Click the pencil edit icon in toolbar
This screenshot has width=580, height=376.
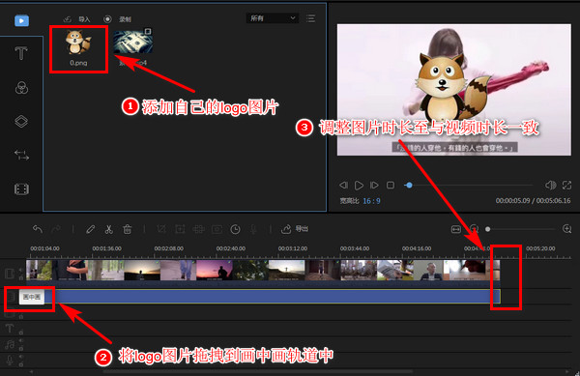click(90, 229)
